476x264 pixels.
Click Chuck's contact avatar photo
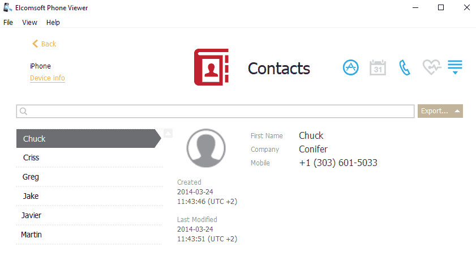tap(205, 148)
